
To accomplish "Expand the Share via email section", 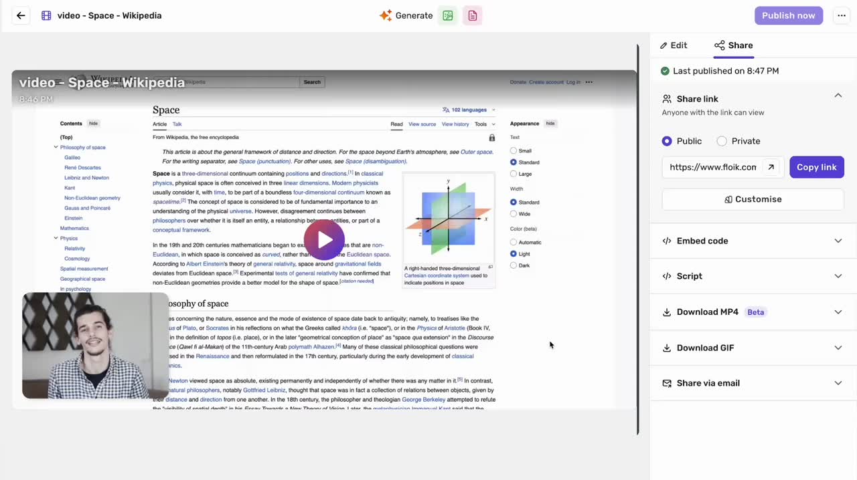I will click(x=838, y=383).
